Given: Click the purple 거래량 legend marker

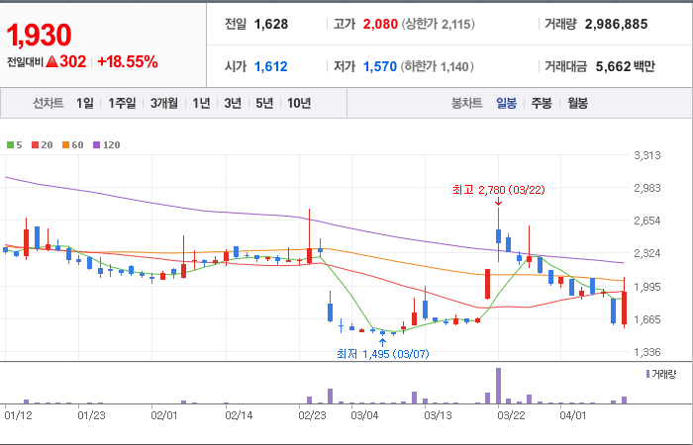Looking at the screenshot, I should 647,375.
